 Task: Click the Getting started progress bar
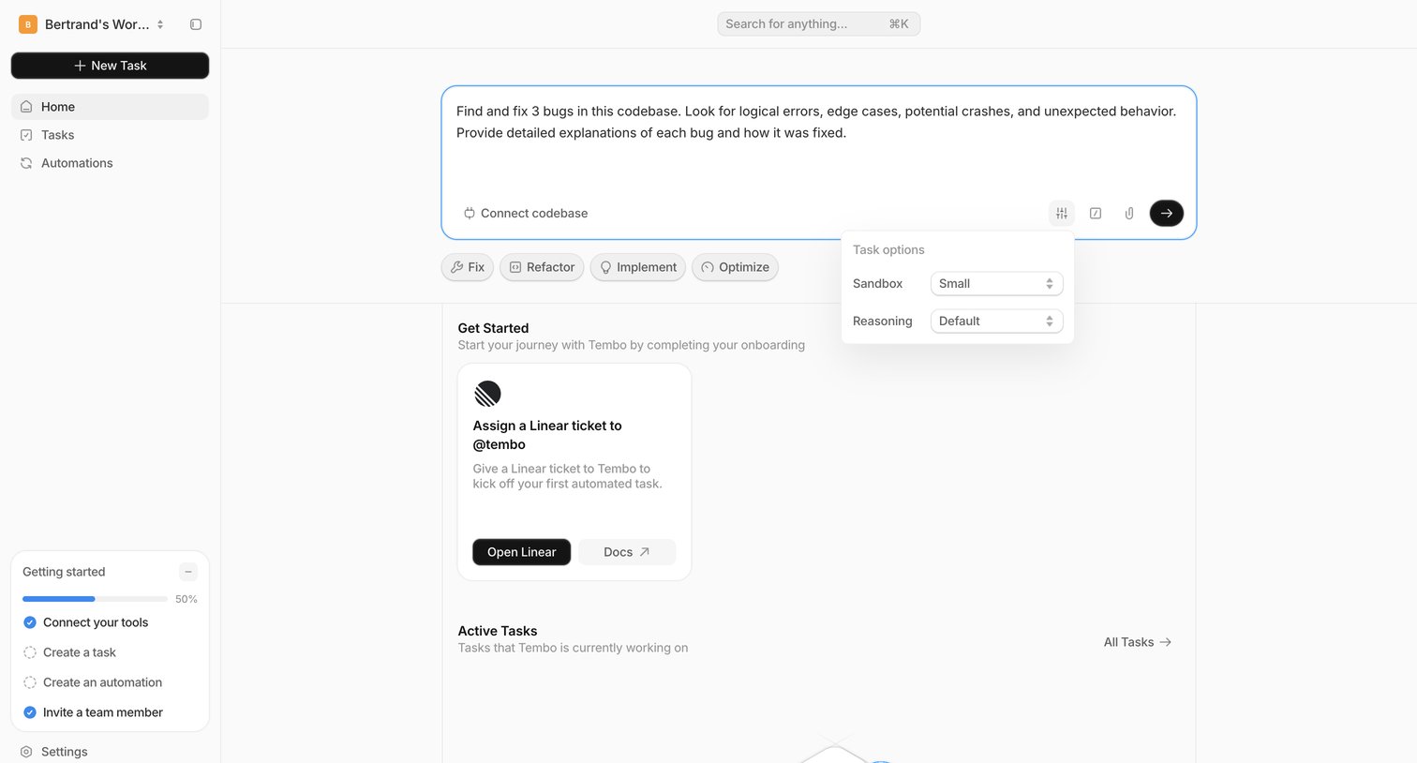(95, 599)
